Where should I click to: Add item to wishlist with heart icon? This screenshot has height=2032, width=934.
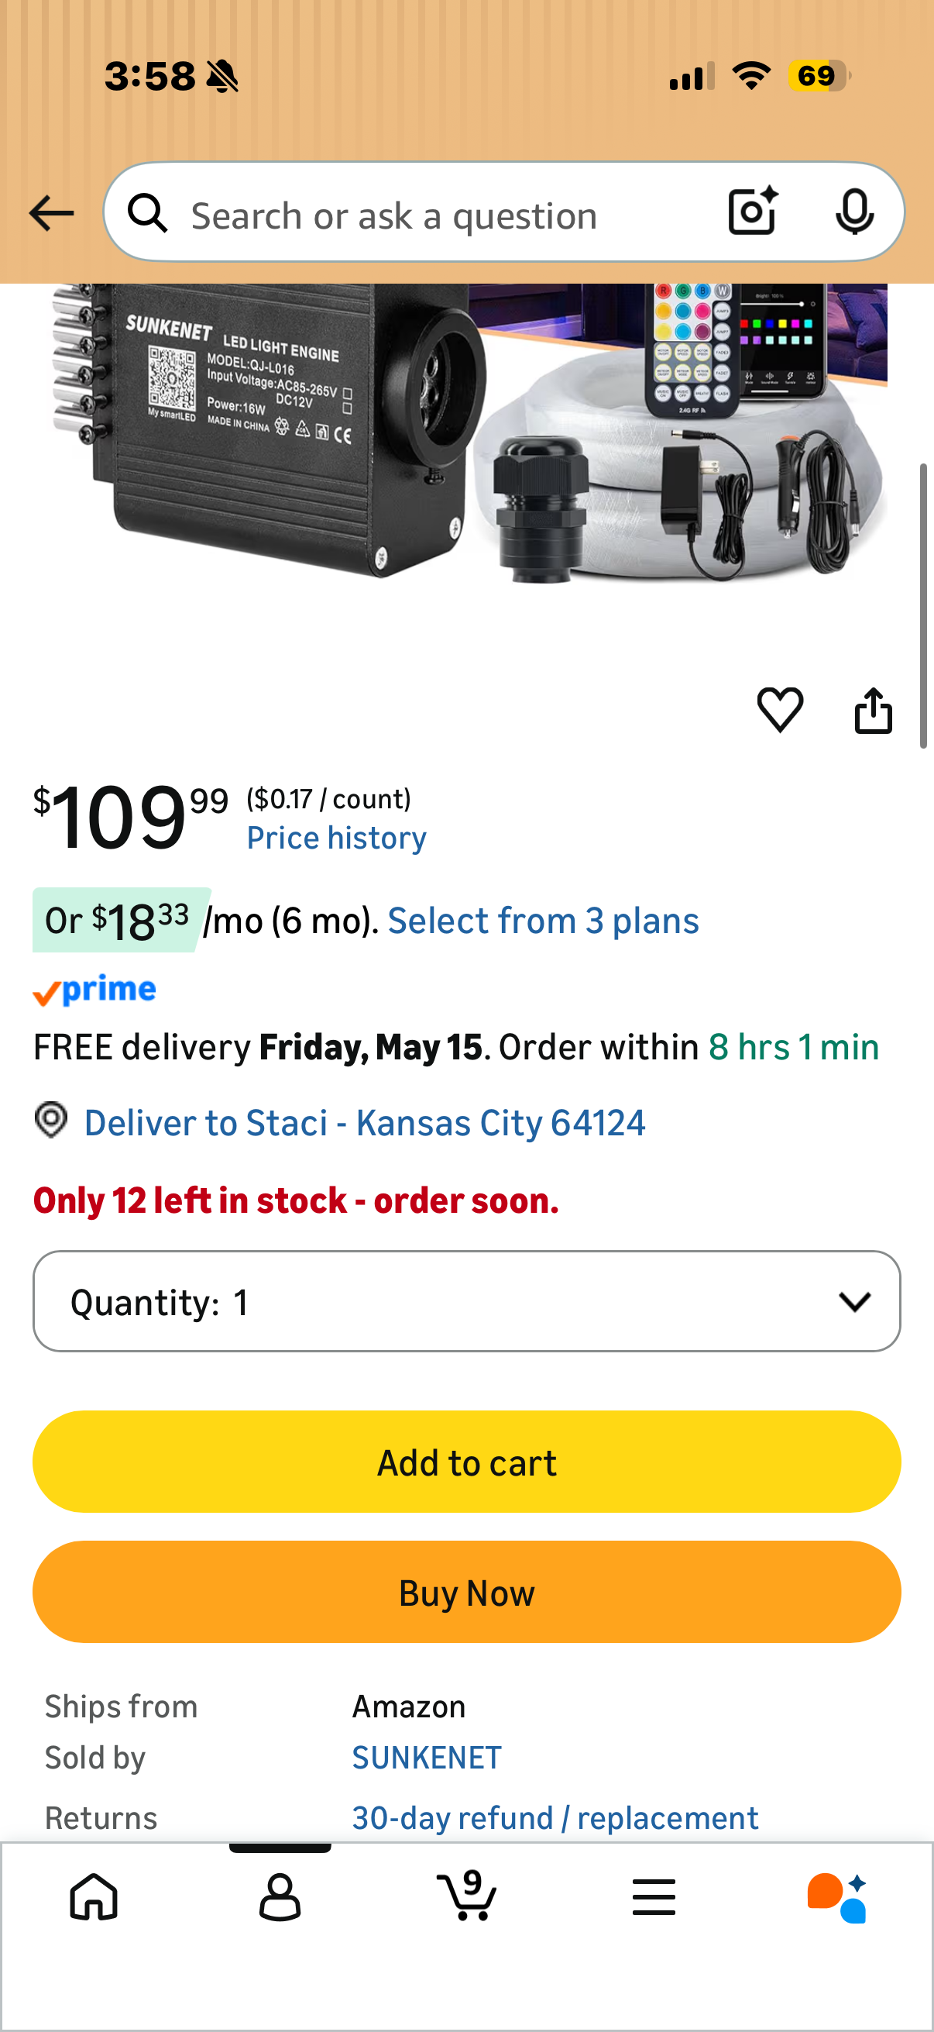(x=780, y=709)
